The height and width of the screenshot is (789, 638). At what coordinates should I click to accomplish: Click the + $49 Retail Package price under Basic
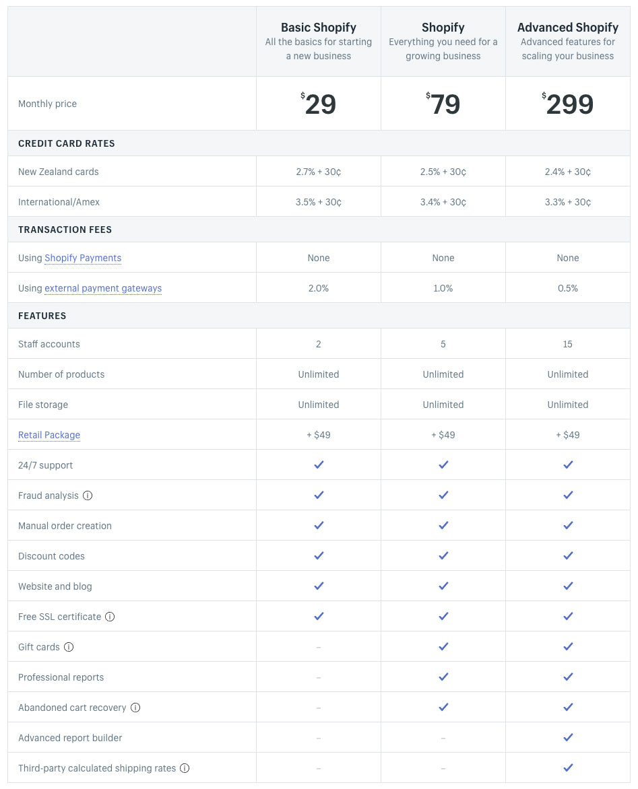319,435
